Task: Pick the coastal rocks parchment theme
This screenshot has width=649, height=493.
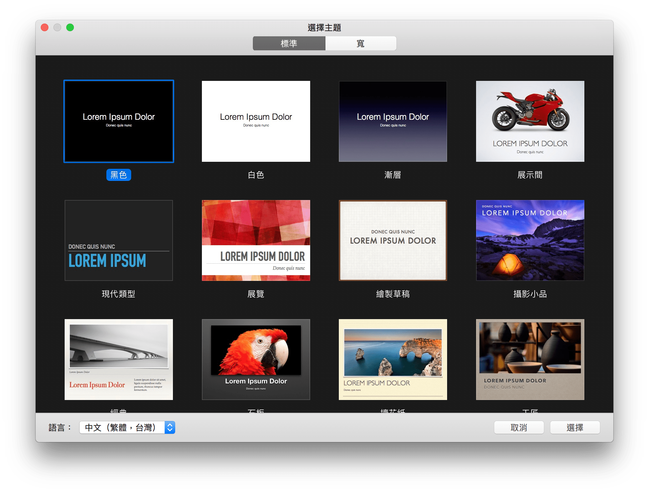Action: tap(393, 360)
